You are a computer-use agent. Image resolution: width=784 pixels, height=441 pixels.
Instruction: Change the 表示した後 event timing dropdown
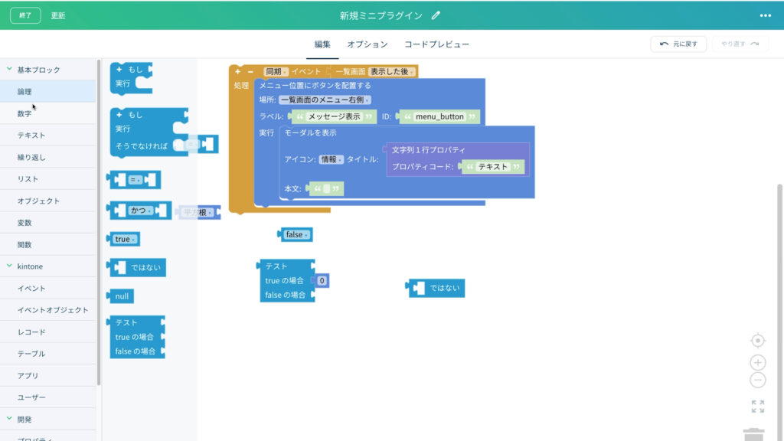tap(389, 70)
